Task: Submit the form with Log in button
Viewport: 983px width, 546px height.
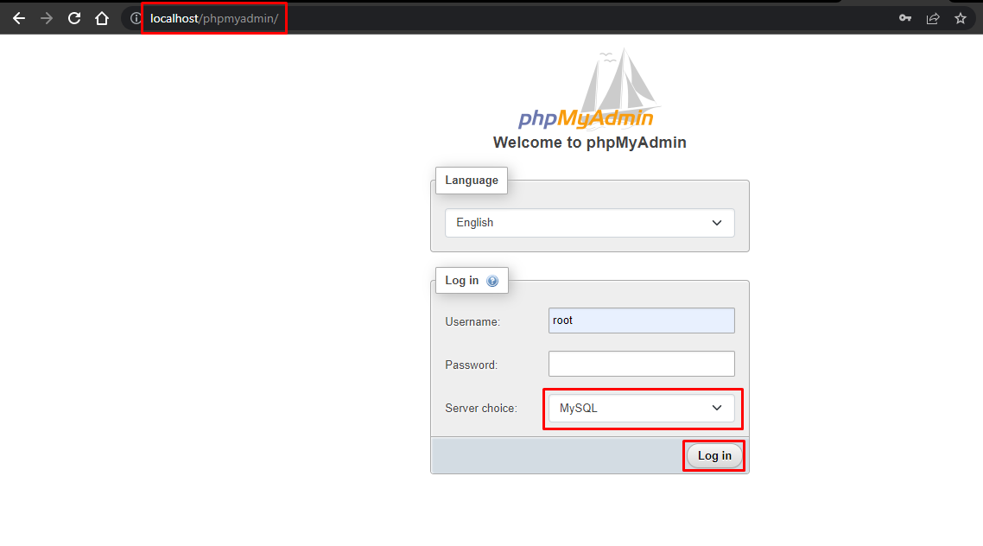Action: 714,456
